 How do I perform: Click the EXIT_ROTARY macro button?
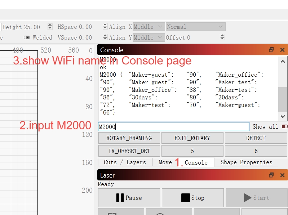pos(192,138)
